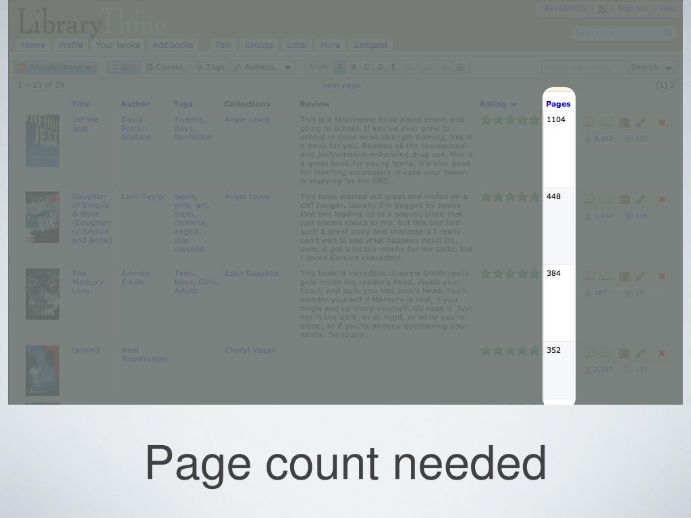This screenshot has width=691, height=518.
Task: Click the print icon in the style toolbar
Action: click(x=460, y=67)
